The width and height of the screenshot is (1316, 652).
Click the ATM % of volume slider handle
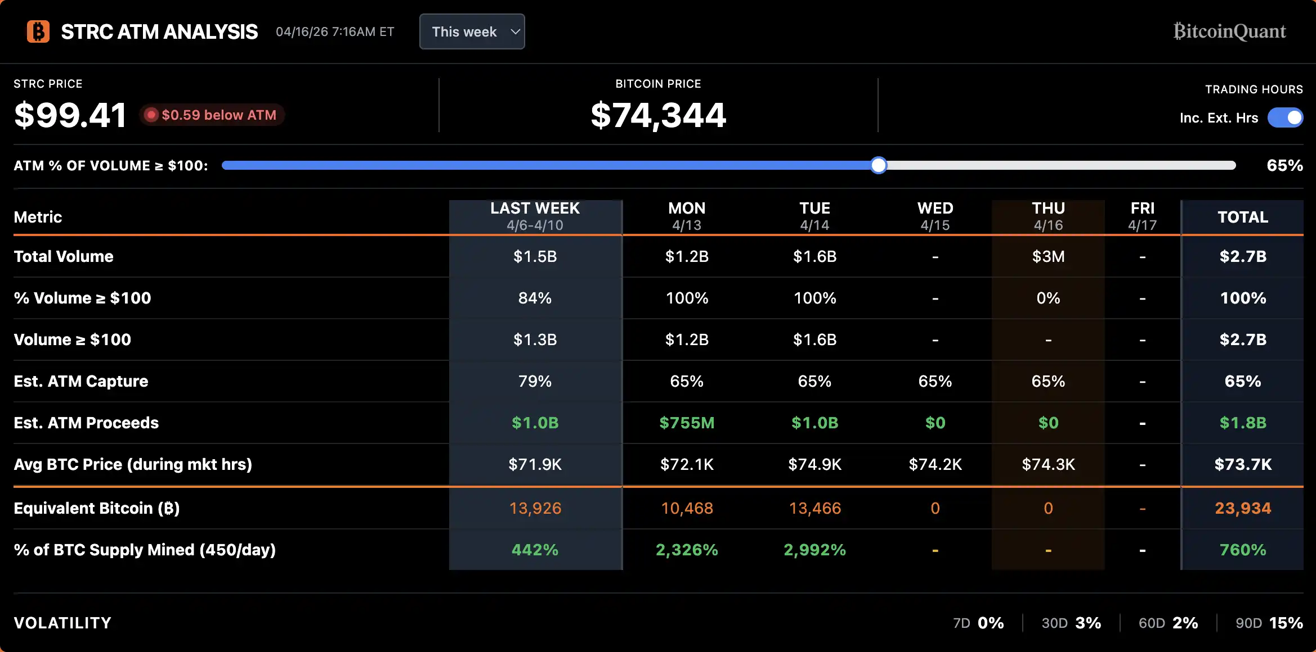click(x=878, y=165)
